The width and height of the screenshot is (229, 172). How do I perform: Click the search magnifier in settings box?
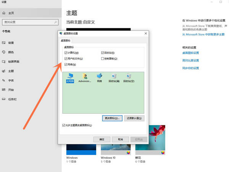click(55, 22)
